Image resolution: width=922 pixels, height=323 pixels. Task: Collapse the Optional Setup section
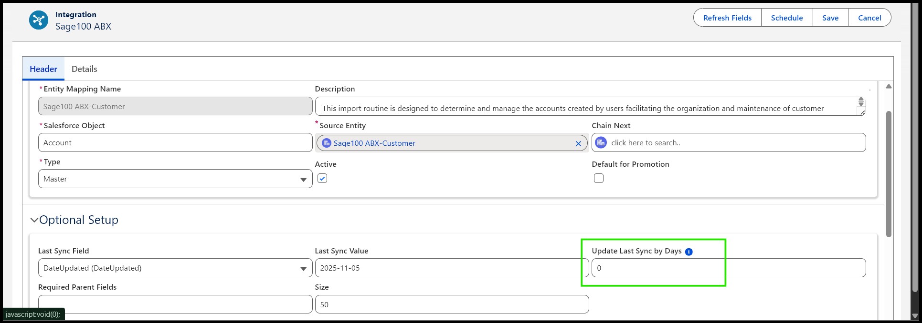(x=34, y=220)
